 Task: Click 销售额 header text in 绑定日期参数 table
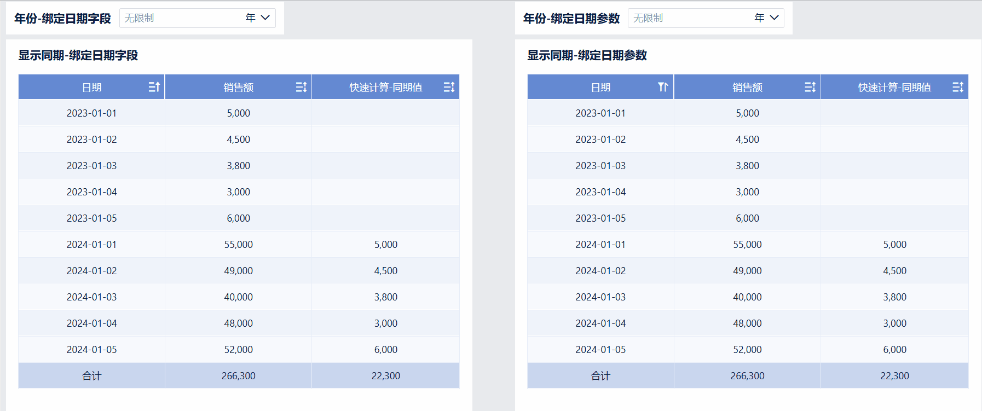748,88
